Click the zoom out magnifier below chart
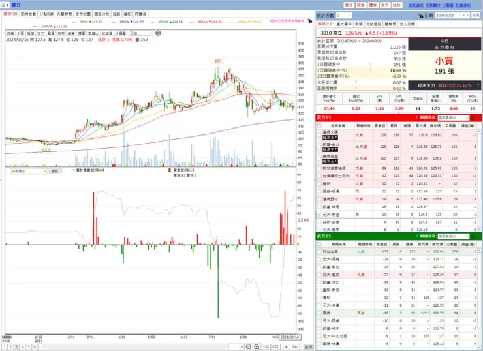The width and height of the screenshot is (483, 351). click(x=249, y=346)
